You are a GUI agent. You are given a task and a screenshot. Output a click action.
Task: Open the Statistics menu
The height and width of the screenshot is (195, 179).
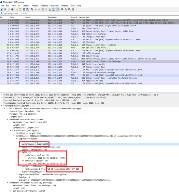click(x=44, y=6)
